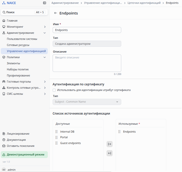The image size is (182, 172).
Task: Click the back arrow beside Endpoints title
Action: coord(56,13)
